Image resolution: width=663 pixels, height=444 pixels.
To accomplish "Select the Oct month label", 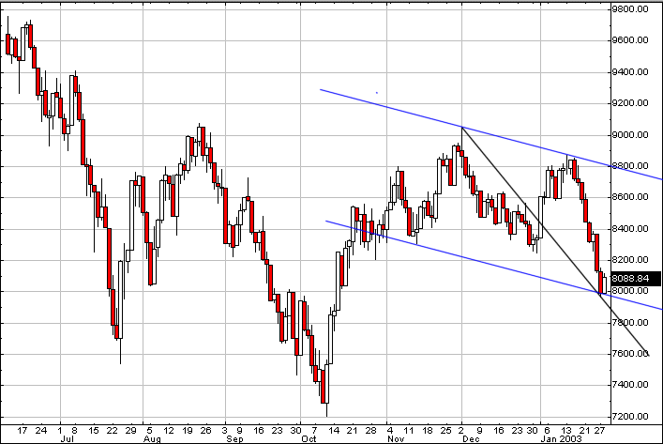I will tap(309, 439).
